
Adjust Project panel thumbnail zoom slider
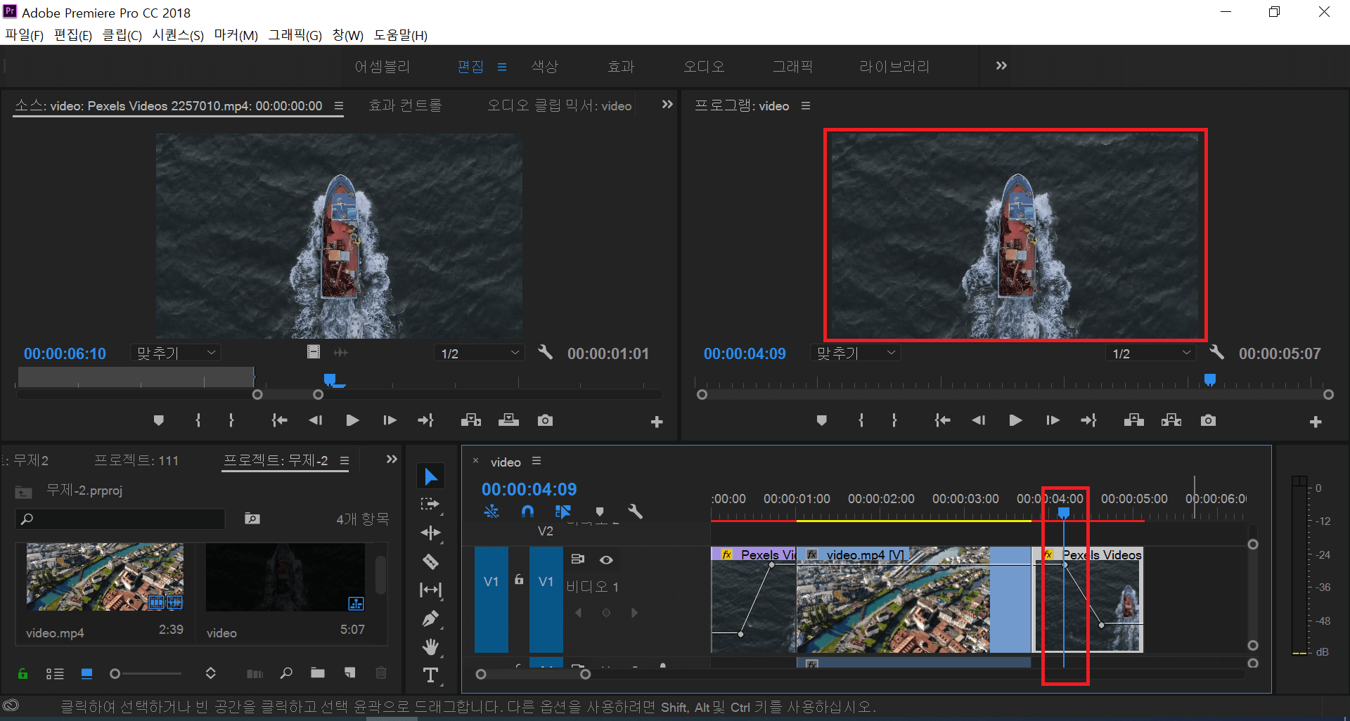[115, 674]
